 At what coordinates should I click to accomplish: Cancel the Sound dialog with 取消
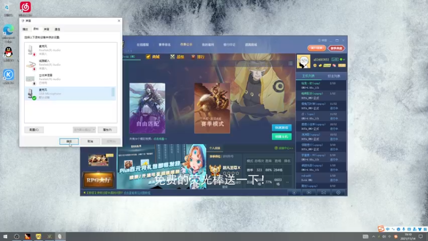pyautogui.click(x=90, y=141)
